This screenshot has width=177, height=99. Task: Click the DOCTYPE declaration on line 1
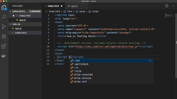coord(65,15)
